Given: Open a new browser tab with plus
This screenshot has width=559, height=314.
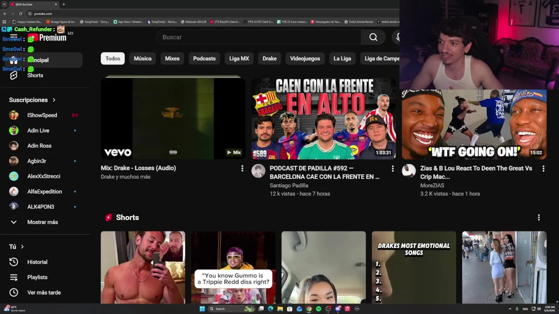Looking at the screenshot, I should 64,4.
